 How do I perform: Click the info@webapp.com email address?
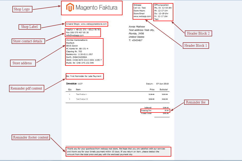pos(73,35)
